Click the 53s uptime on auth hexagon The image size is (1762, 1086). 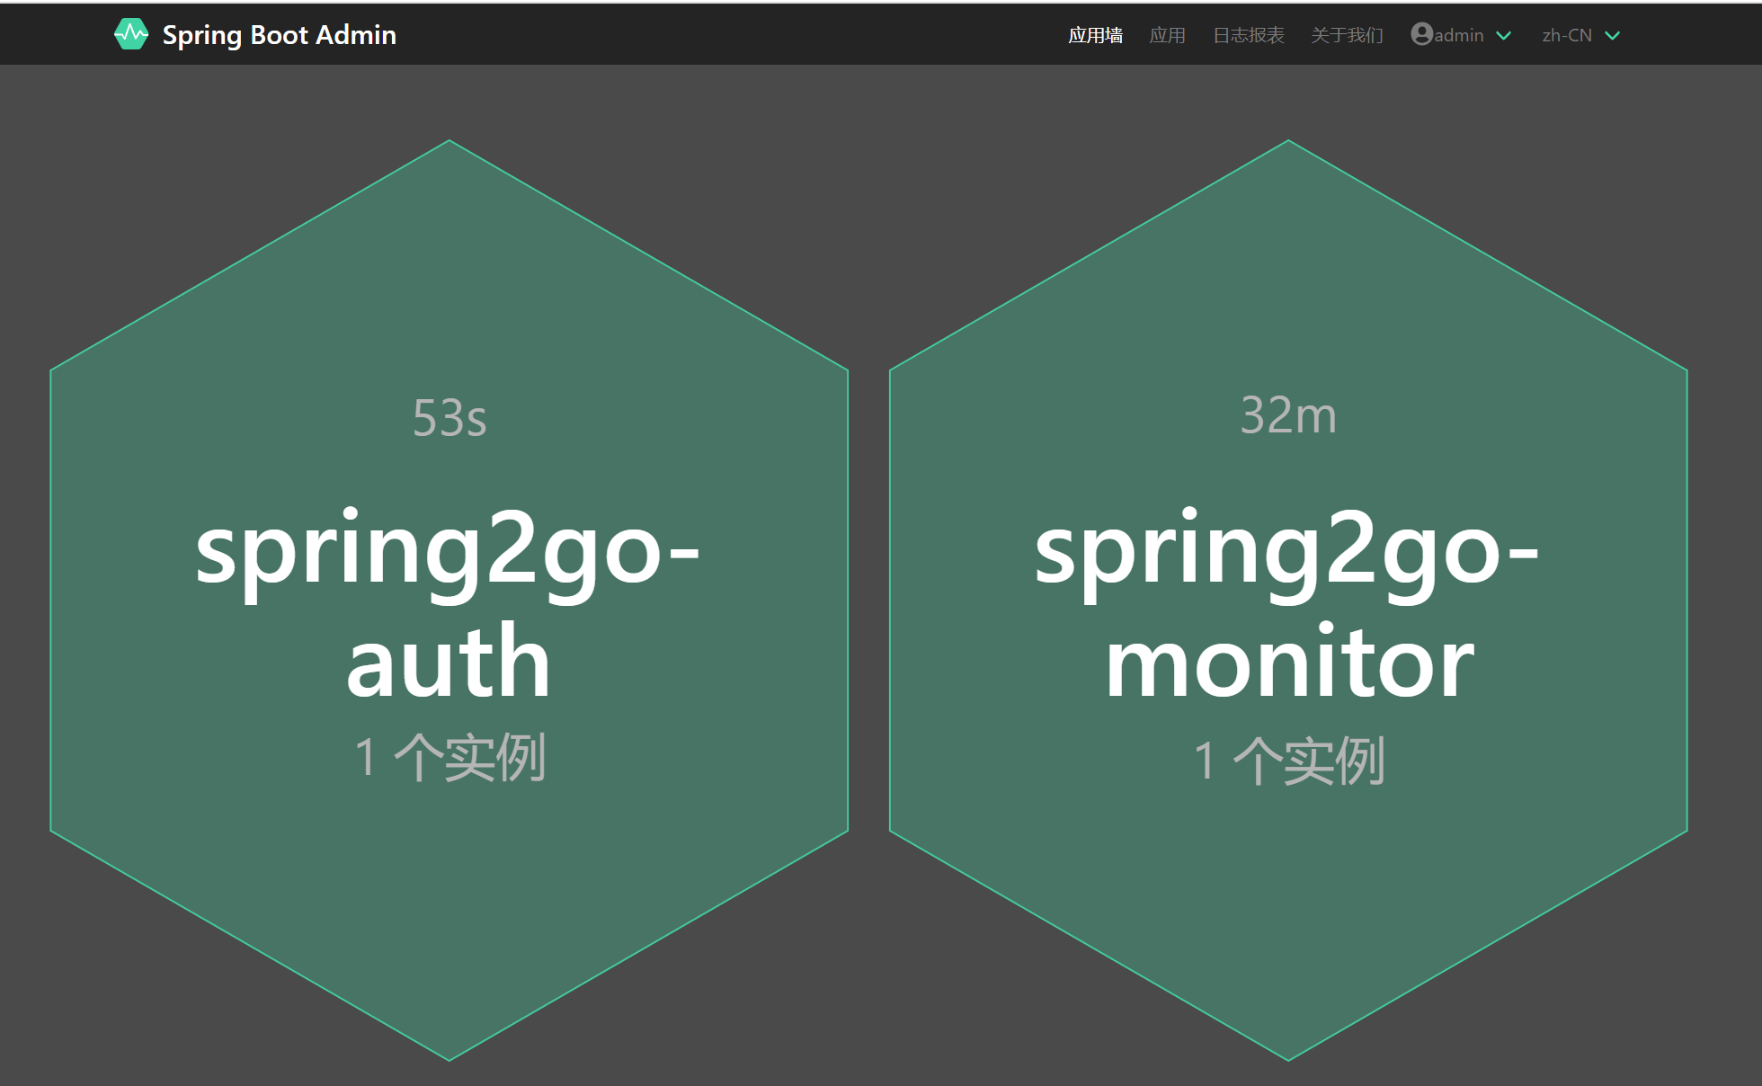[449, 418]
